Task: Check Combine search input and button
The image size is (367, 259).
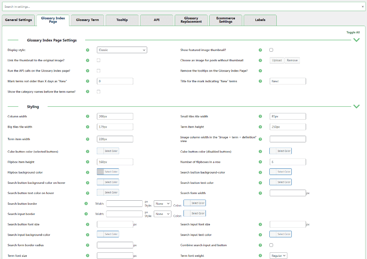Action: tap(271, 245)
